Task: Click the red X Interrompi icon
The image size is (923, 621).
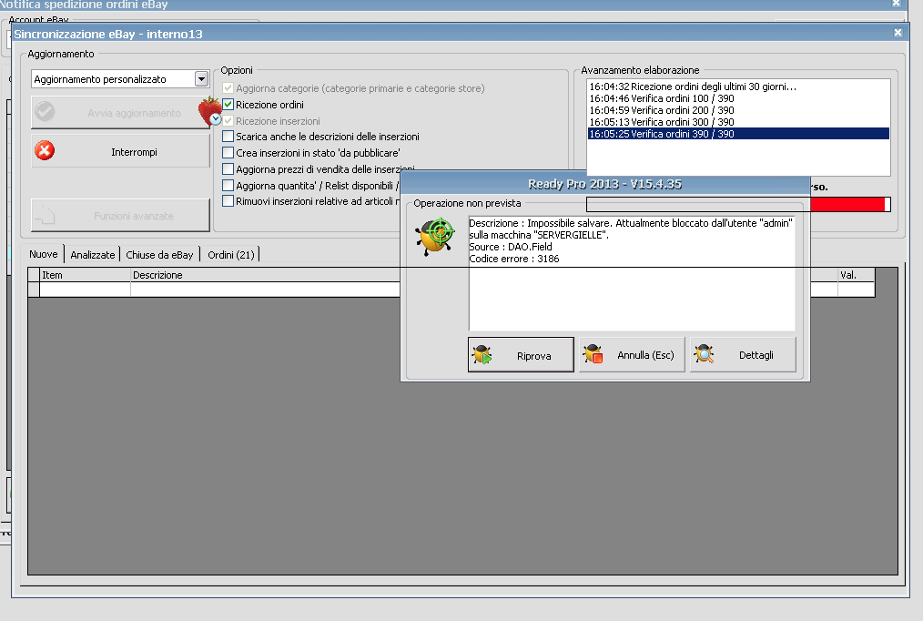Action: coord(45,150)
